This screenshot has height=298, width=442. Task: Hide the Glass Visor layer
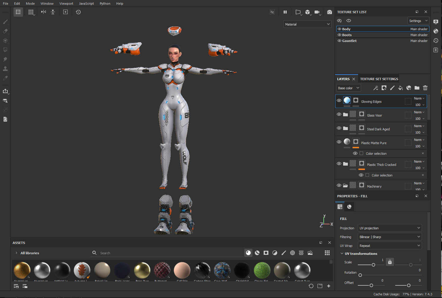click(339, 114)
